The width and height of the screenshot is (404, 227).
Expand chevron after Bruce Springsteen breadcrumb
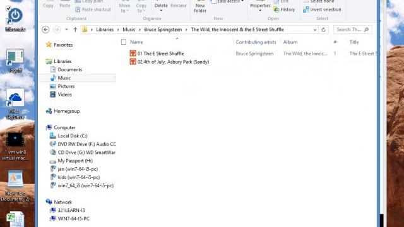point(186,30)
